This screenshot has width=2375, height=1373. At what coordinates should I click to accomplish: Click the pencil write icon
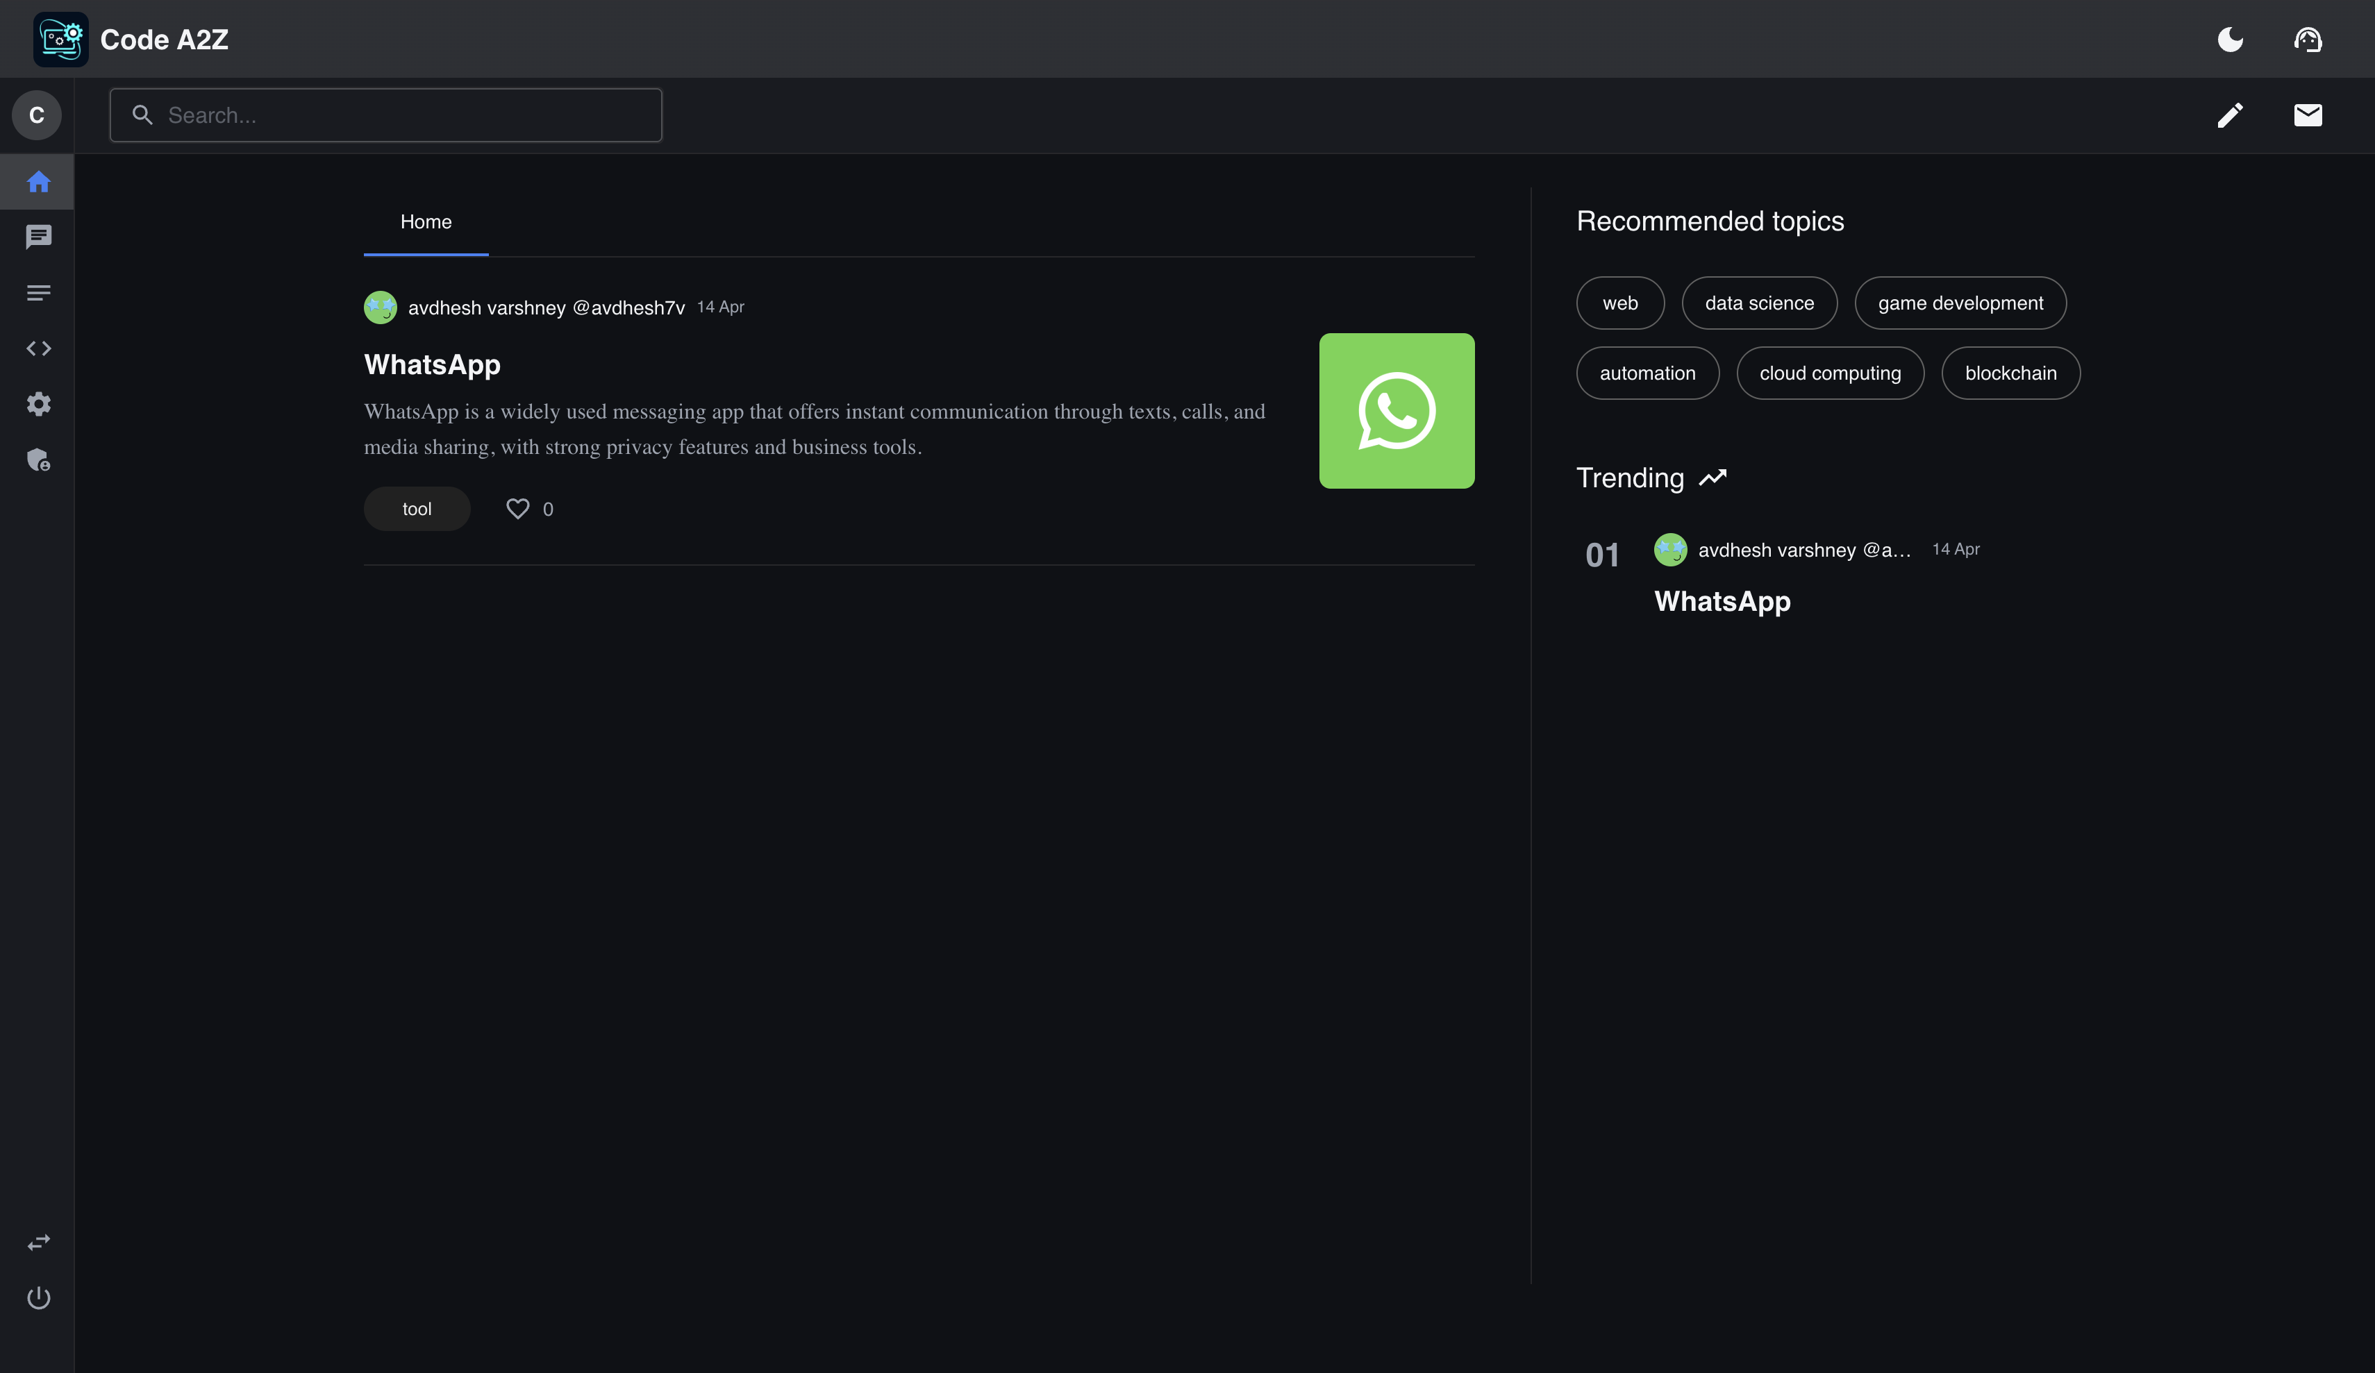pos(2230,115)
